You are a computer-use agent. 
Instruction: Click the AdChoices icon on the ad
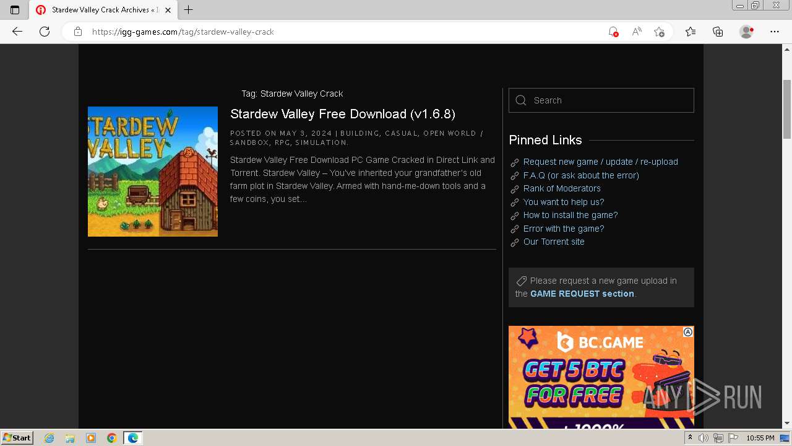[x=688, y=332]
